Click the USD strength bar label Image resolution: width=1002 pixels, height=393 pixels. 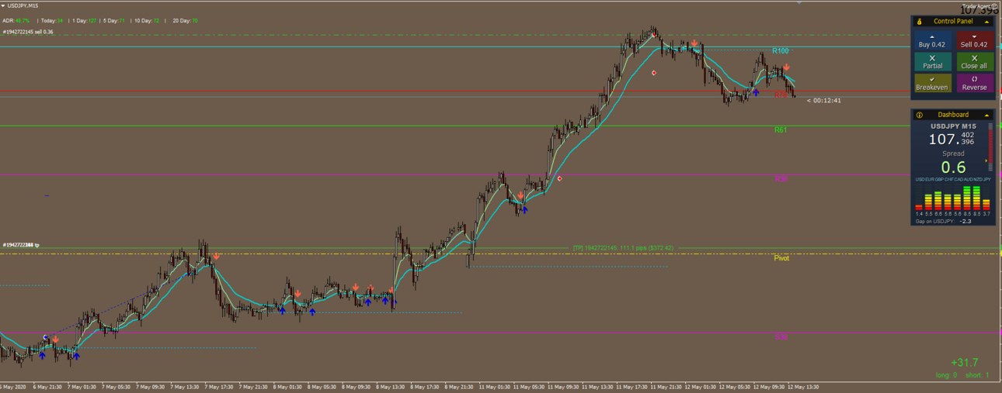coord(920,179)
